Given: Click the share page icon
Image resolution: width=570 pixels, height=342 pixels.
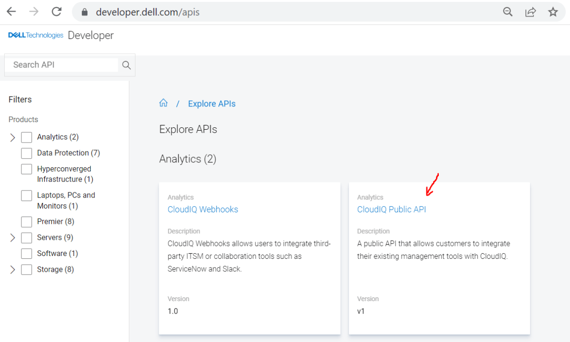Looking at the screenshot, I should 530,12.
